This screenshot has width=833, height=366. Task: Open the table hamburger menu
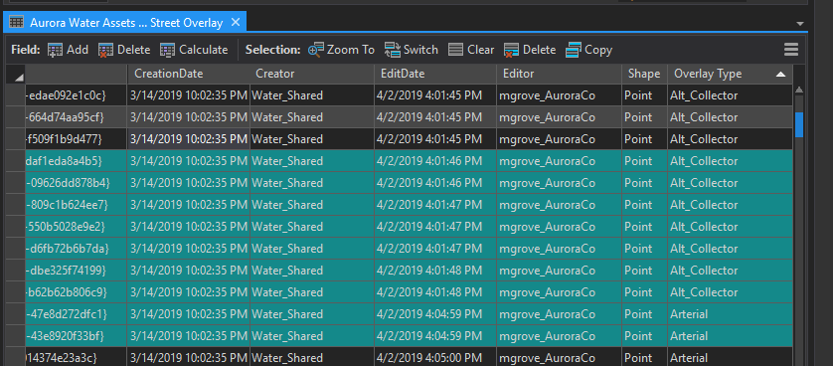tap(791, 50)
